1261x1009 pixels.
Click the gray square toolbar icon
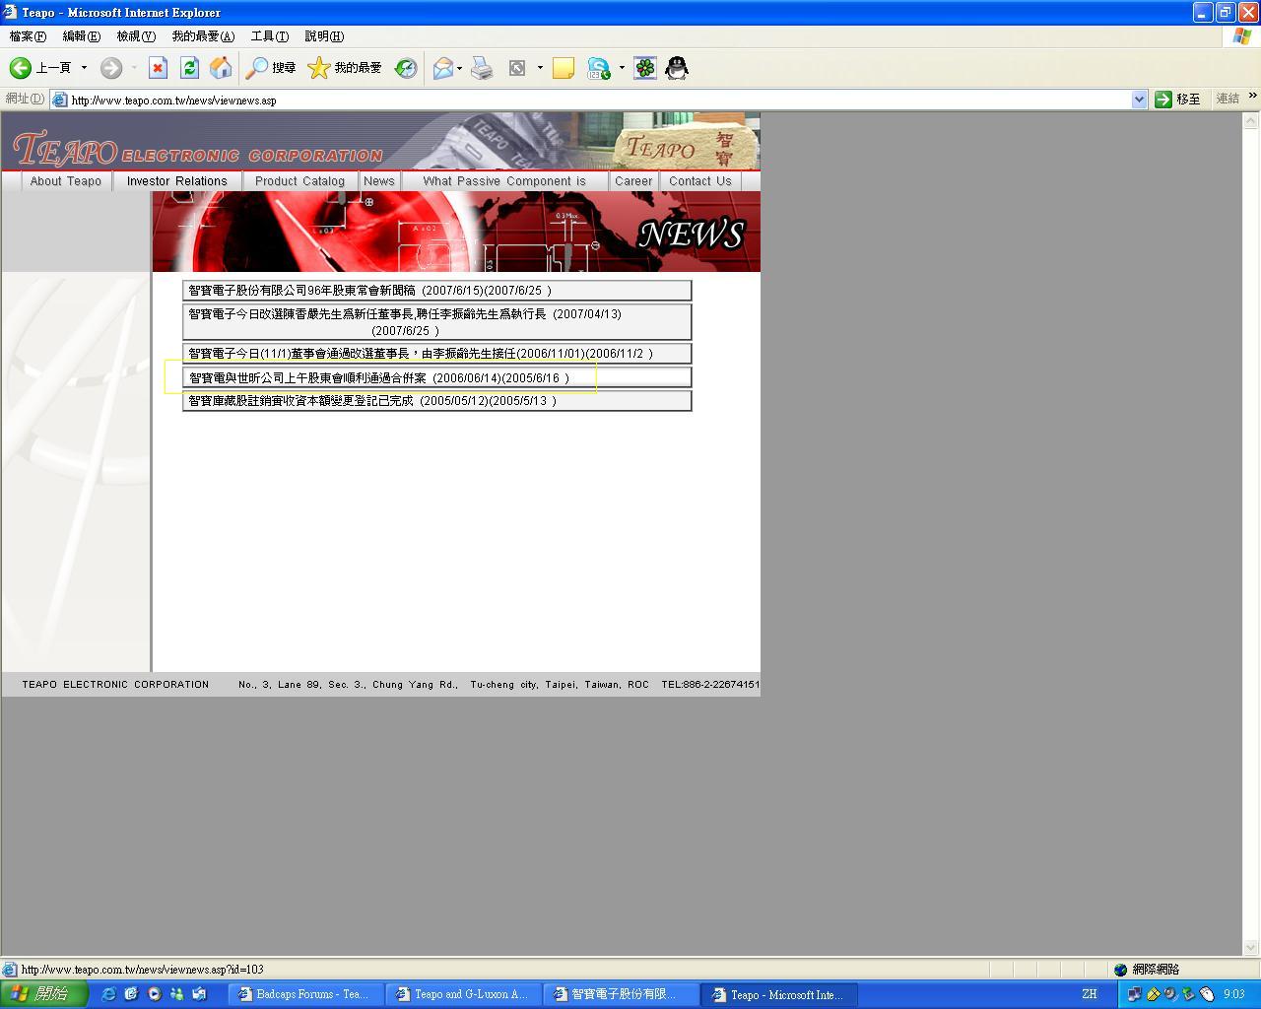(x=517, y=68)
